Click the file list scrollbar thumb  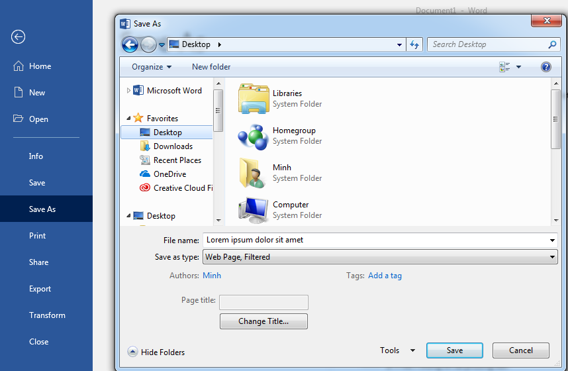pos(555,119)
